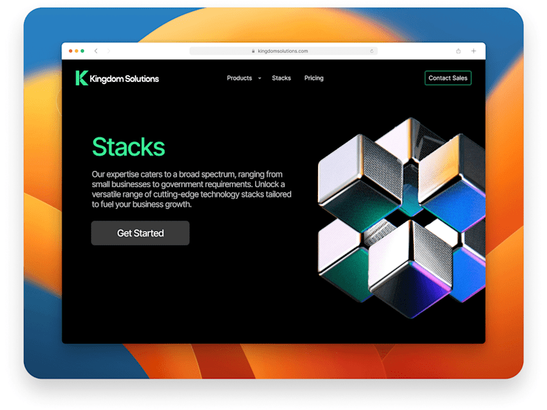Minimize window with the yellow button
547x410 pixels.
[77, 51]
